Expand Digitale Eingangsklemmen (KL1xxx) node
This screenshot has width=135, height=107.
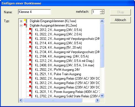coord(21,21)
